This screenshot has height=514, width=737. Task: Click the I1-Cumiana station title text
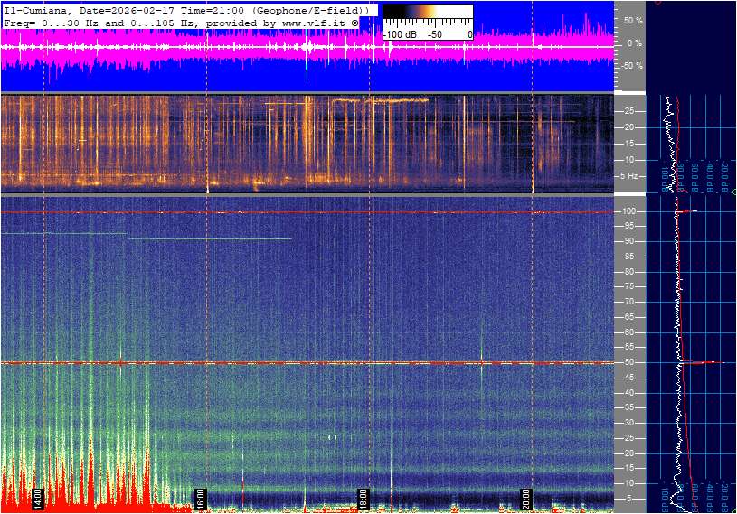pos(34,9)
